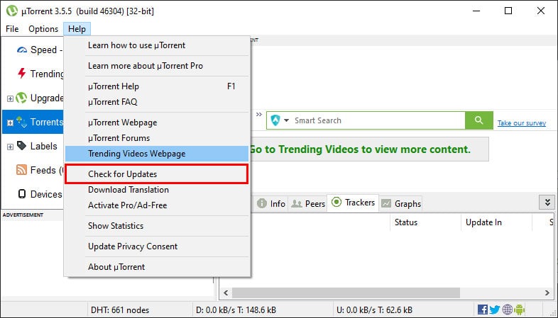Screen dimensions: 558x318
Task: Open Facebook icon in status bar
Action: click(x=483, y=310)
